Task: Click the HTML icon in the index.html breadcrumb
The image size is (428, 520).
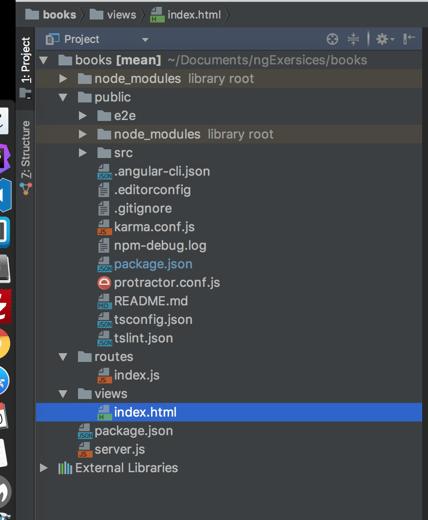Action: [156, 14]
